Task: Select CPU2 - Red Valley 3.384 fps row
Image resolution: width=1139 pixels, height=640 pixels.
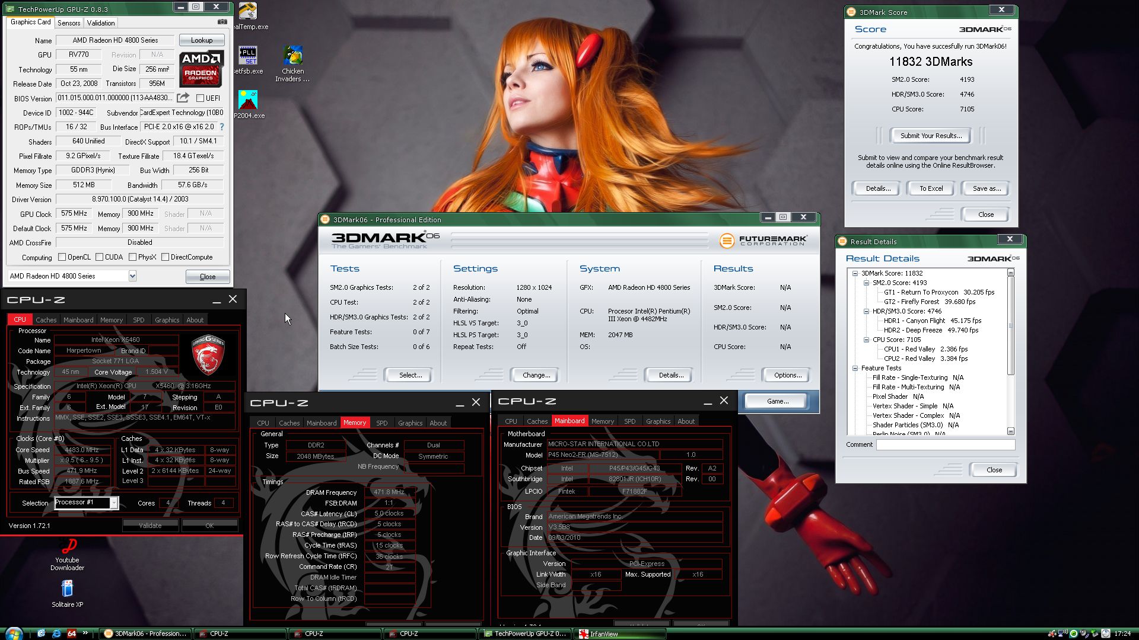Action: (x=925, y=359)
